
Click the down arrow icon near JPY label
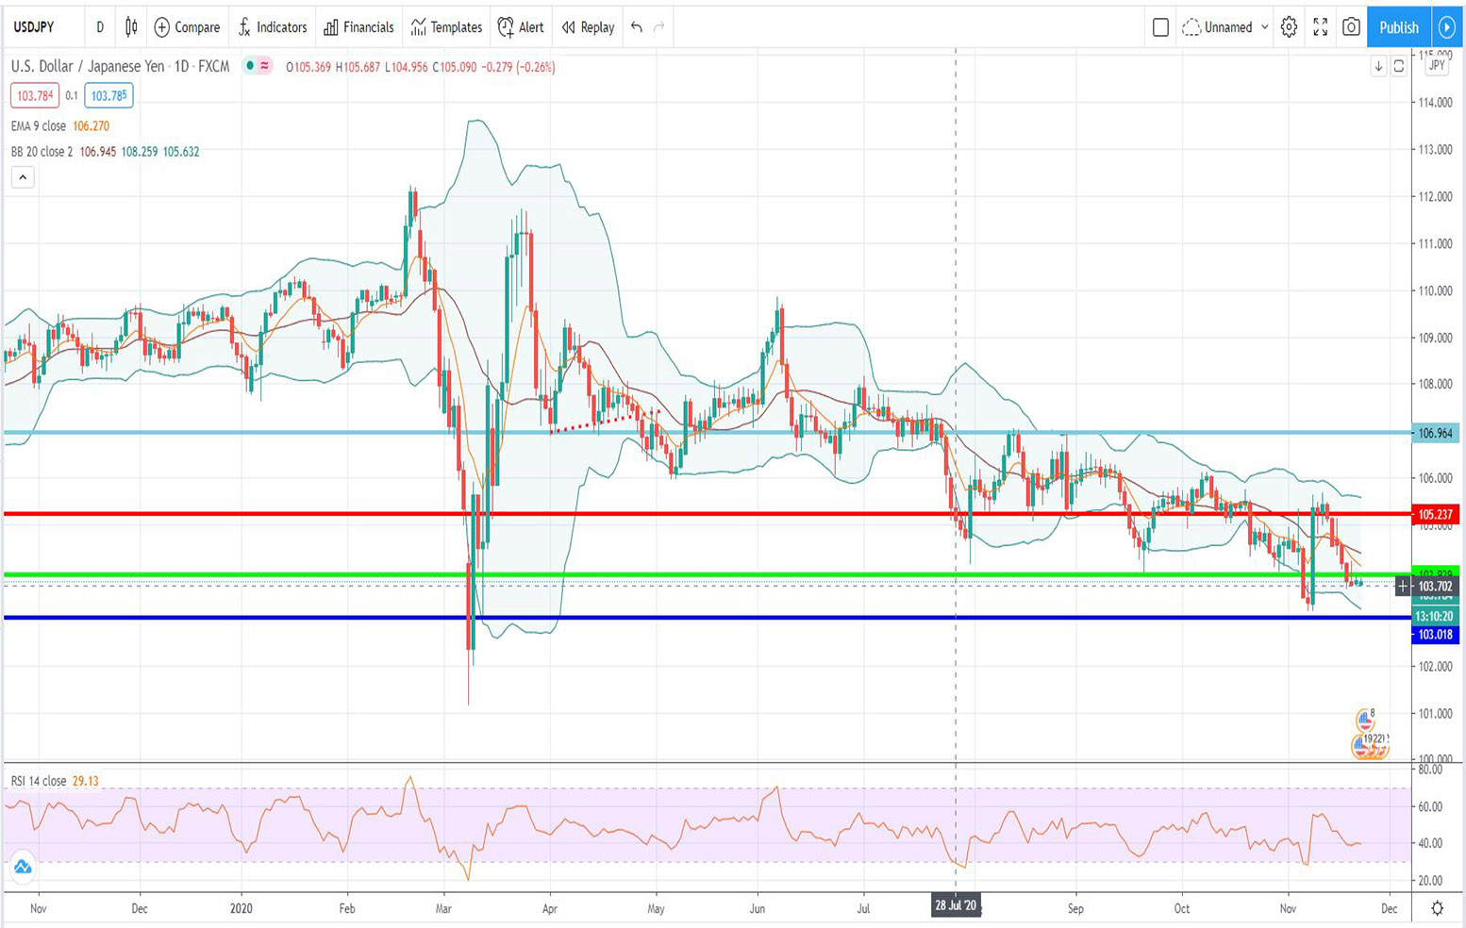pyautogui.click(x=1378, y=66)
